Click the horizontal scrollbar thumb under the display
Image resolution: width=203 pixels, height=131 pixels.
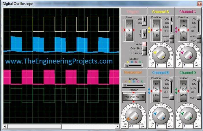(35, 126)
